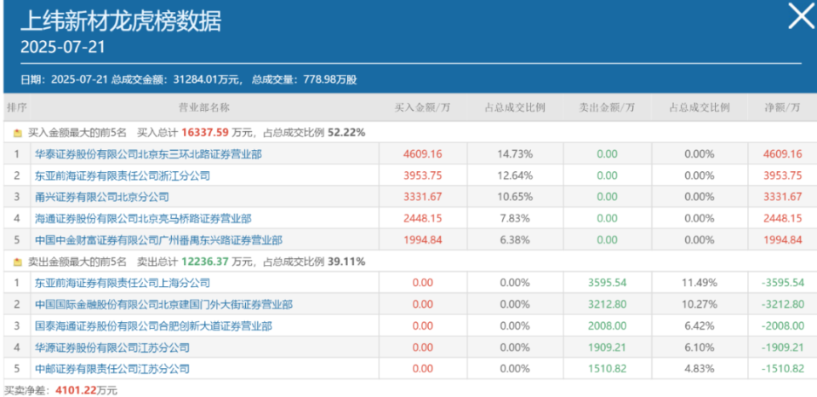This screenshot has height=397, width=817.
Task: Click the 52.22% buy proportion
Action: pyautogui.click(x=346, y=133)
